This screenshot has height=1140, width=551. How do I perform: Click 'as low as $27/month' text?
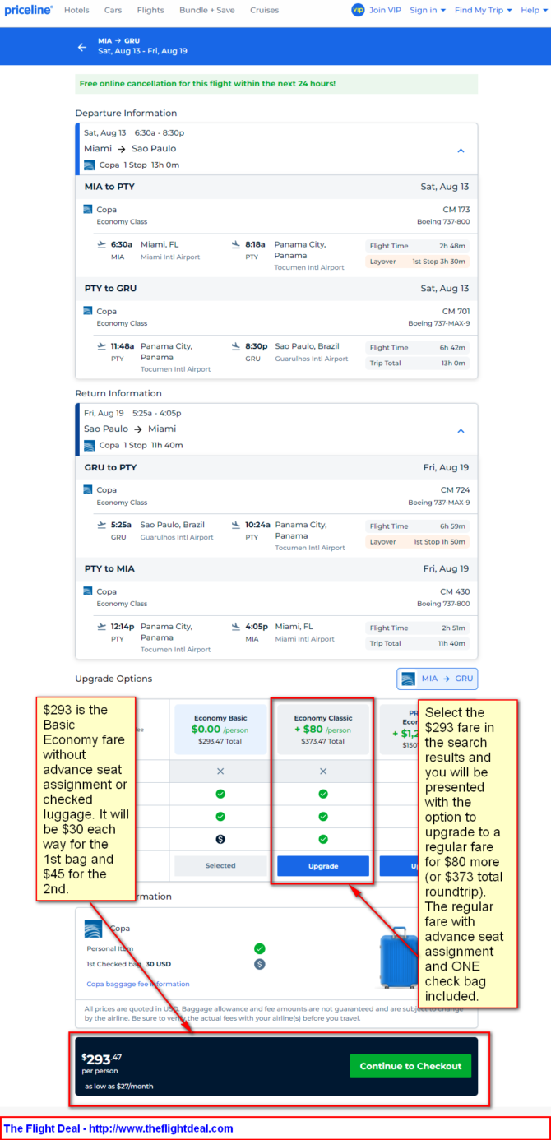point(119,1087)
